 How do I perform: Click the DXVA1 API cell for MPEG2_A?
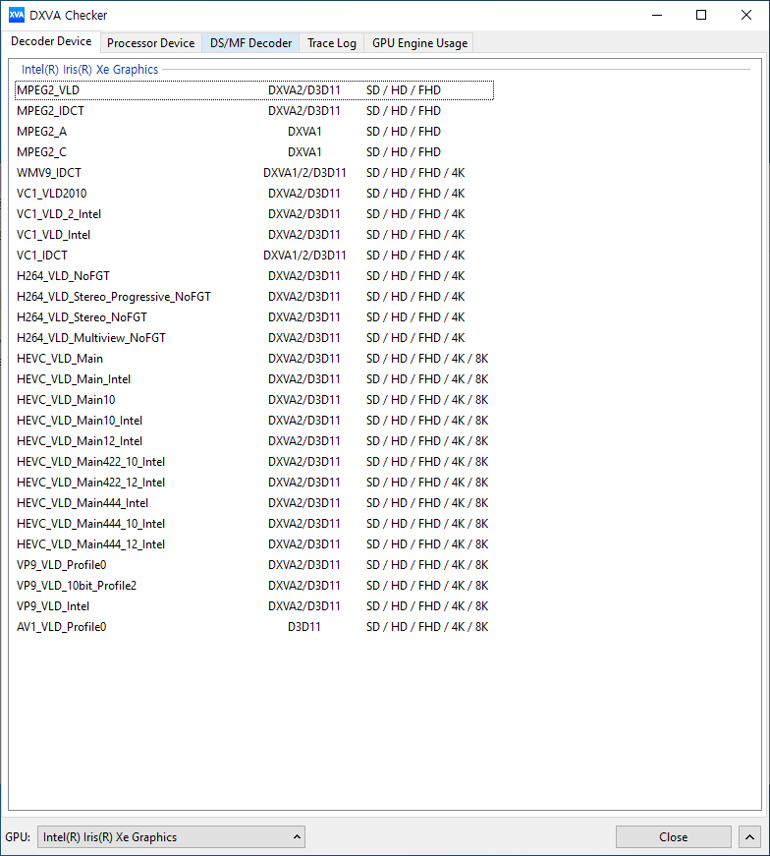304,132
